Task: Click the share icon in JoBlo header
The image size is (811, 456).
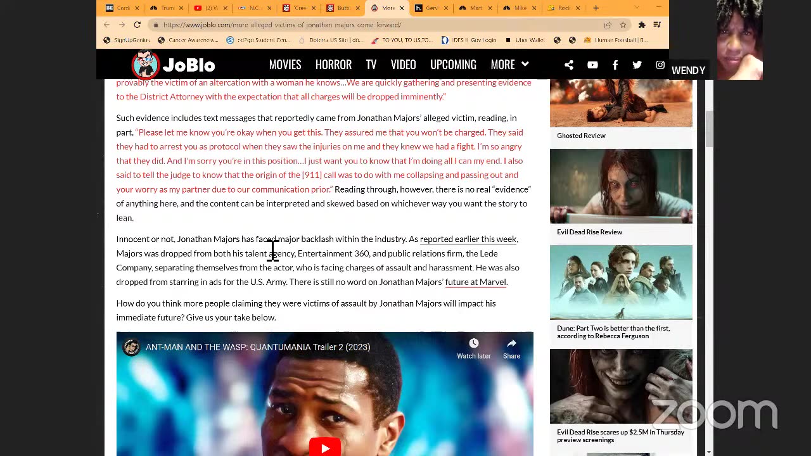Action: click(569, 65)
